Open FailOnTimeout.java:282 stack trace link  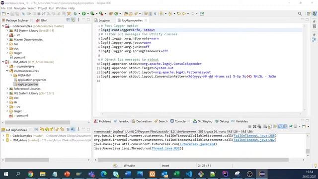coord(254,140)
